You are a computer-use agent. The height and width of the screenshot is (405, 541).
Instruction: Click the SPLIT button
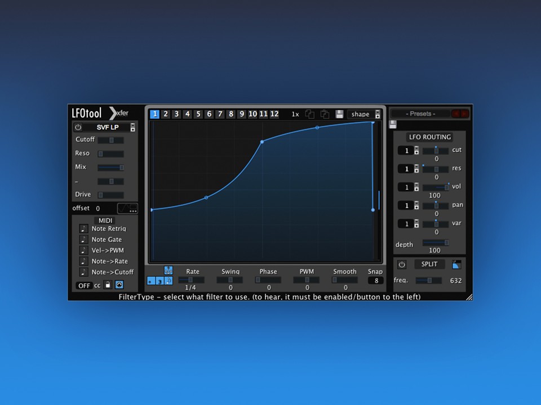pyautogui.click(x=429, y=264)
